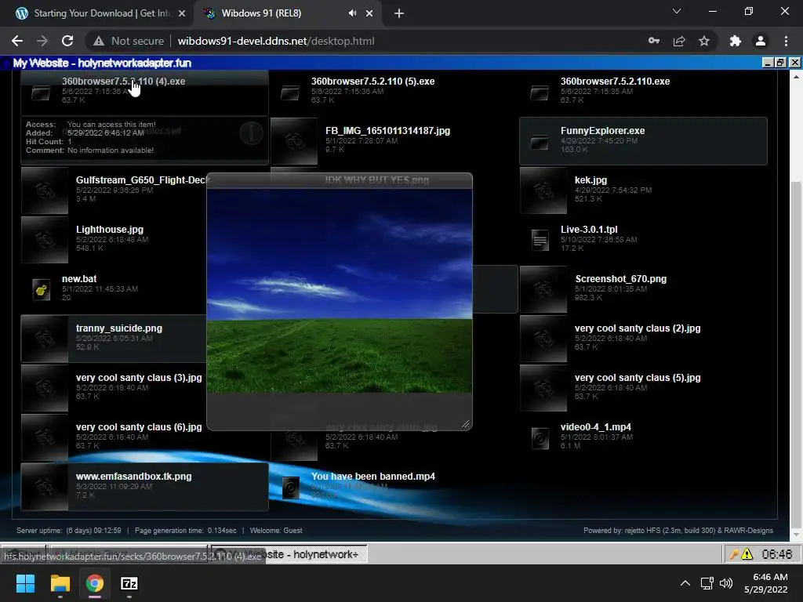Click the browser Forward arrow
Screen dimensions: 803x602
42,41
